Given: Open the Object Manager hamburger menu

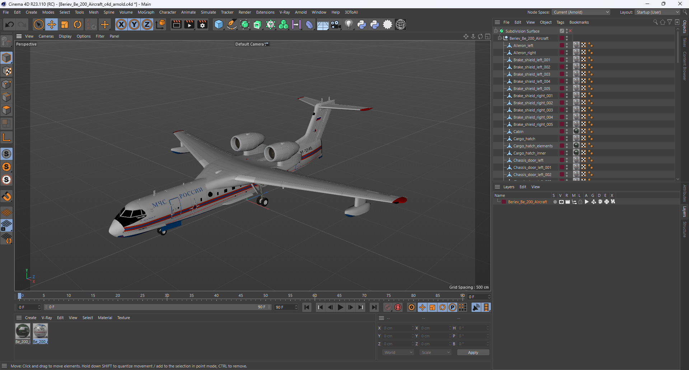Looking at the screenshot, I should [x=497, y=22].
